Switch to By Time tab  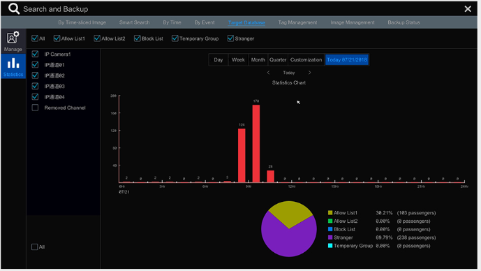point(172,22)
